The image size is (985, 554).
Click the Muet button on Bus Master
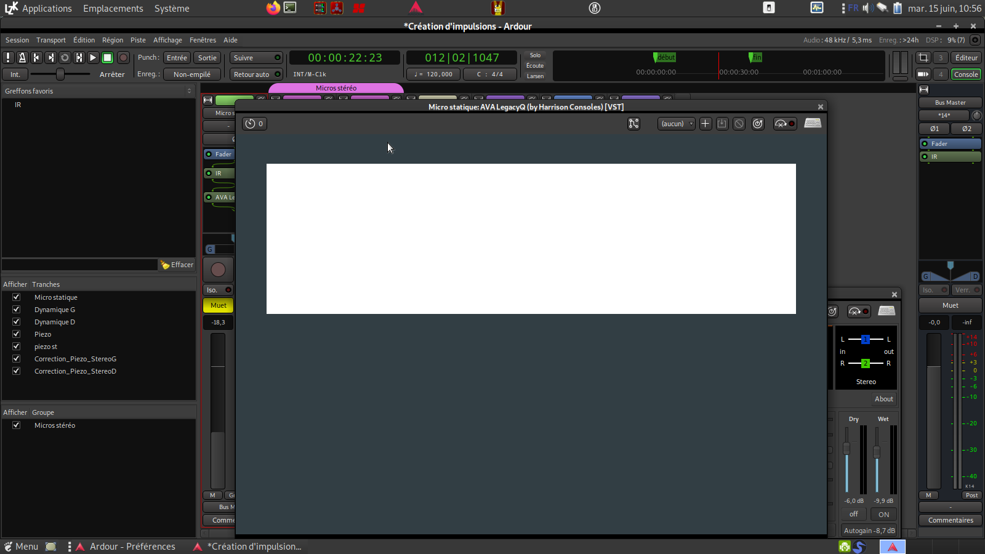(x=950, y=305)
